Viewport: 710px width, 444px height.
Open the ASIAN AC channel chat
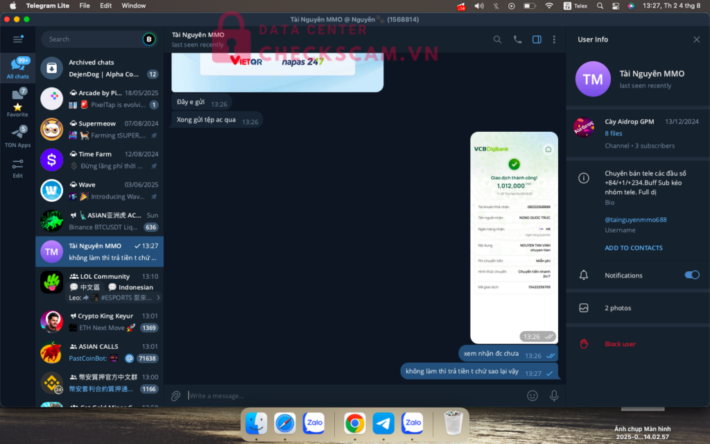click(x=100, y=221)
